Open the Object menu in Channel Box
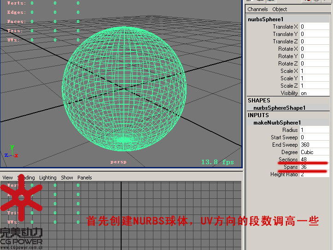The width and height of the screenshot is (333, 250). [280, 9]
